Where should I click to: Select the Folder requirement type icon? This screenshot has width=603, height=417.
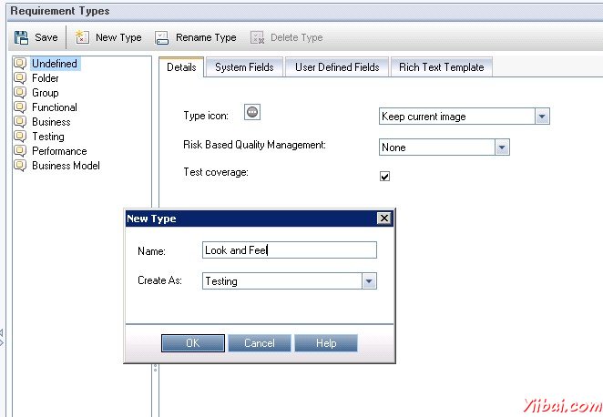20,78
